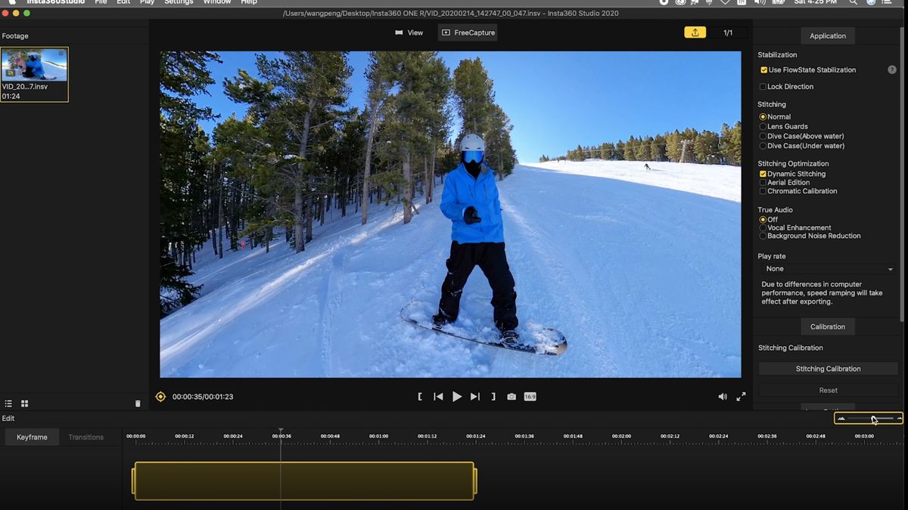Select Dive Case(Under water) option
The width and height of the screenshot is (908, 510).
pyautogui.click(x=763, y=146)
